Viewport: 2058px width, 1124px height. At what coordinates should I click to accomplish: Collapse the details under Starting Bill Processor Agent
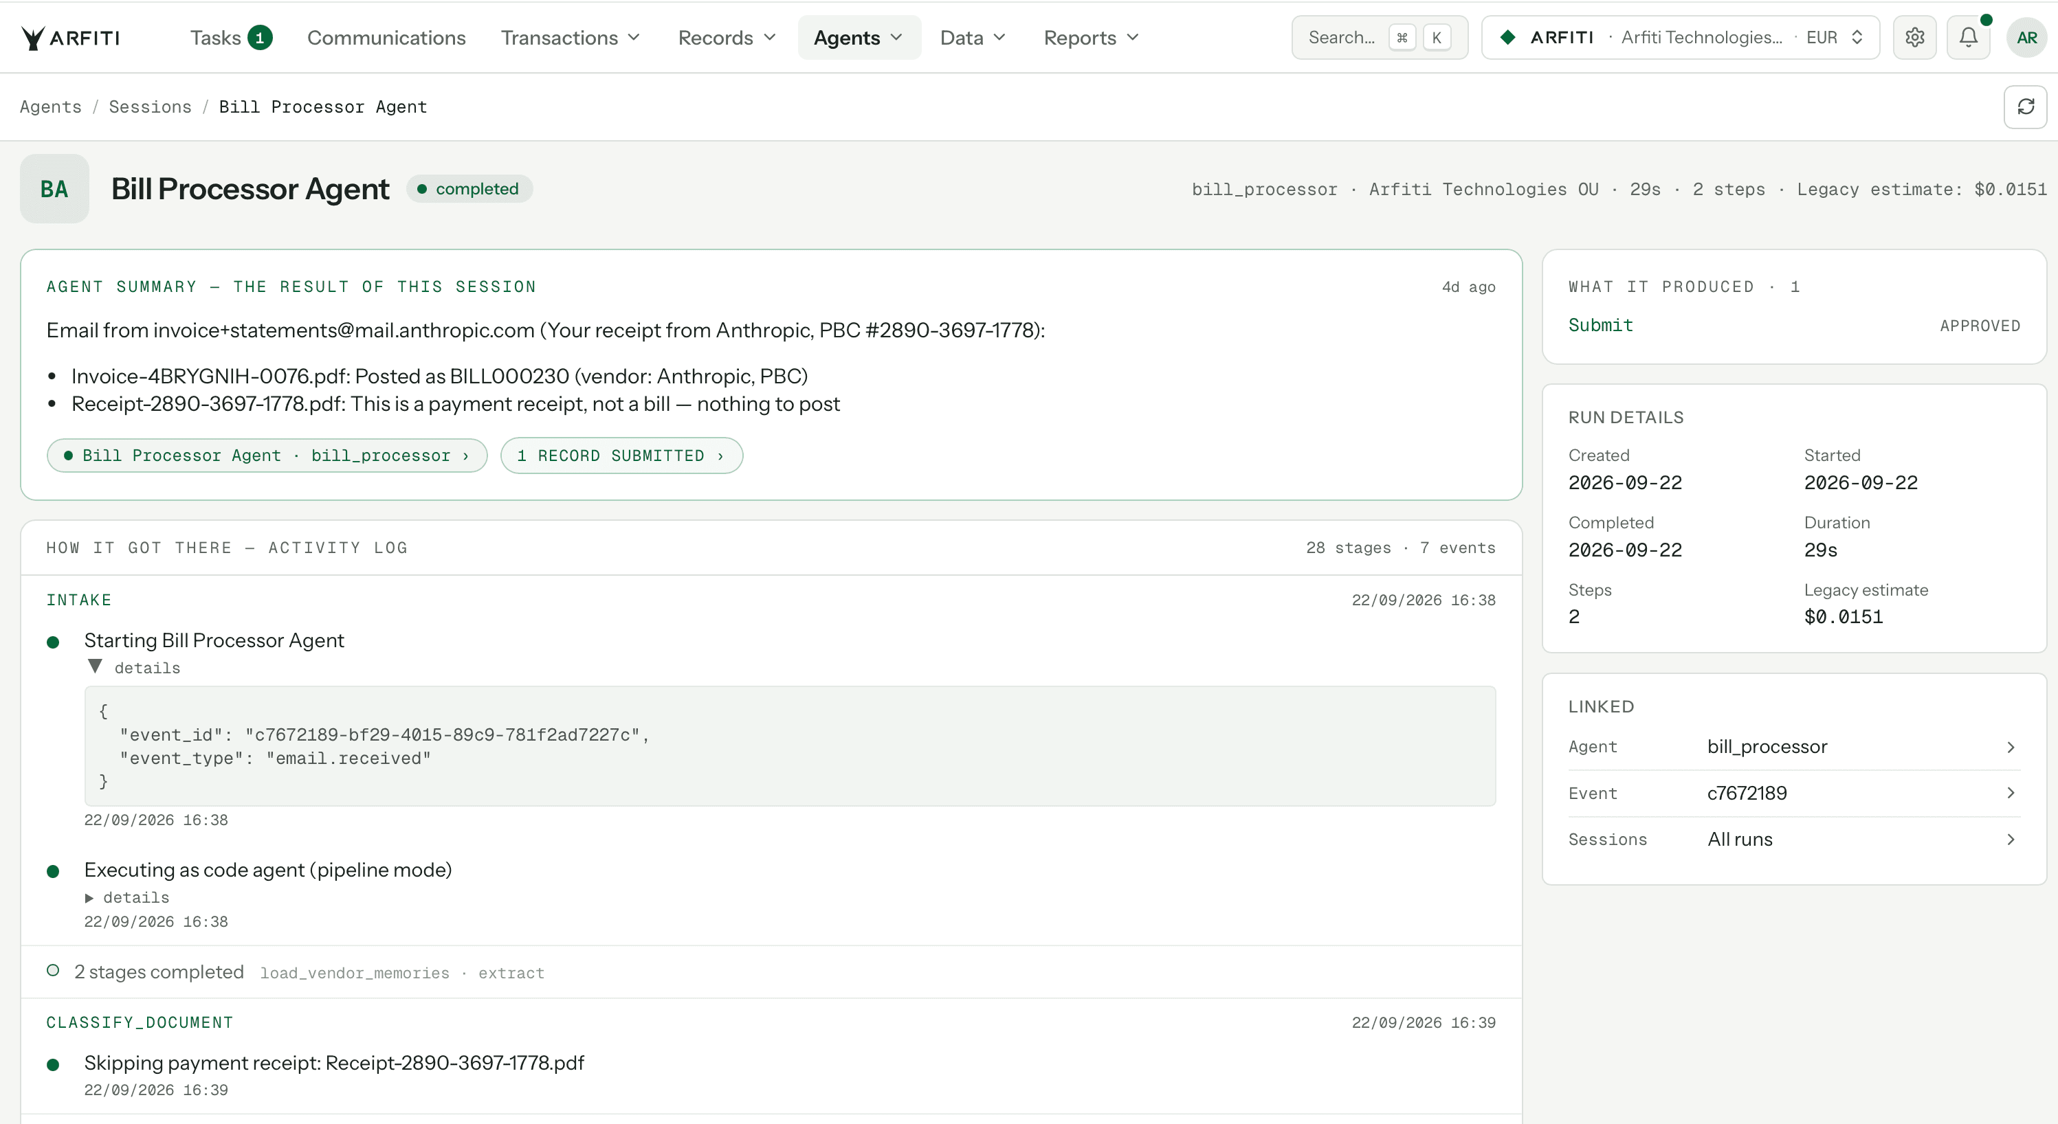133,667
